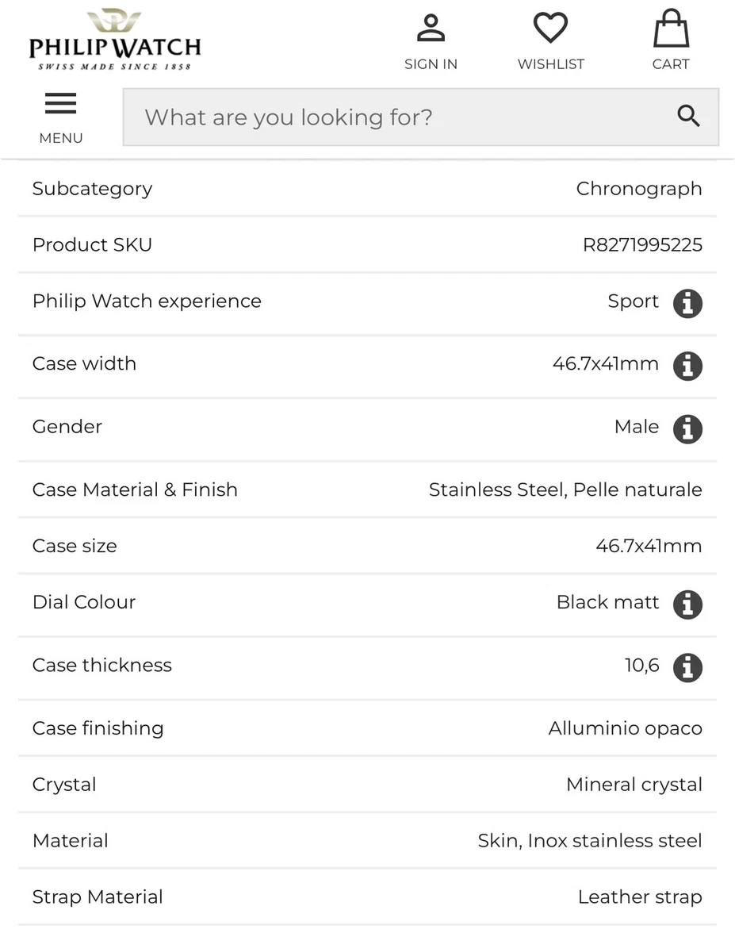Click the Product SKU value R8271995225
This screenshot has width=735, height=952.
point(642,244)
